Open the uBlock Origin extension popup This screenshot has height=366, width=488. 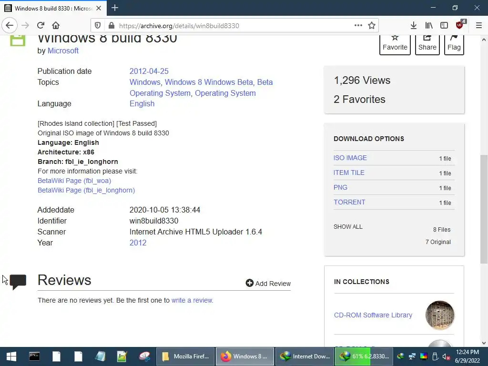(x=460, y=26)
